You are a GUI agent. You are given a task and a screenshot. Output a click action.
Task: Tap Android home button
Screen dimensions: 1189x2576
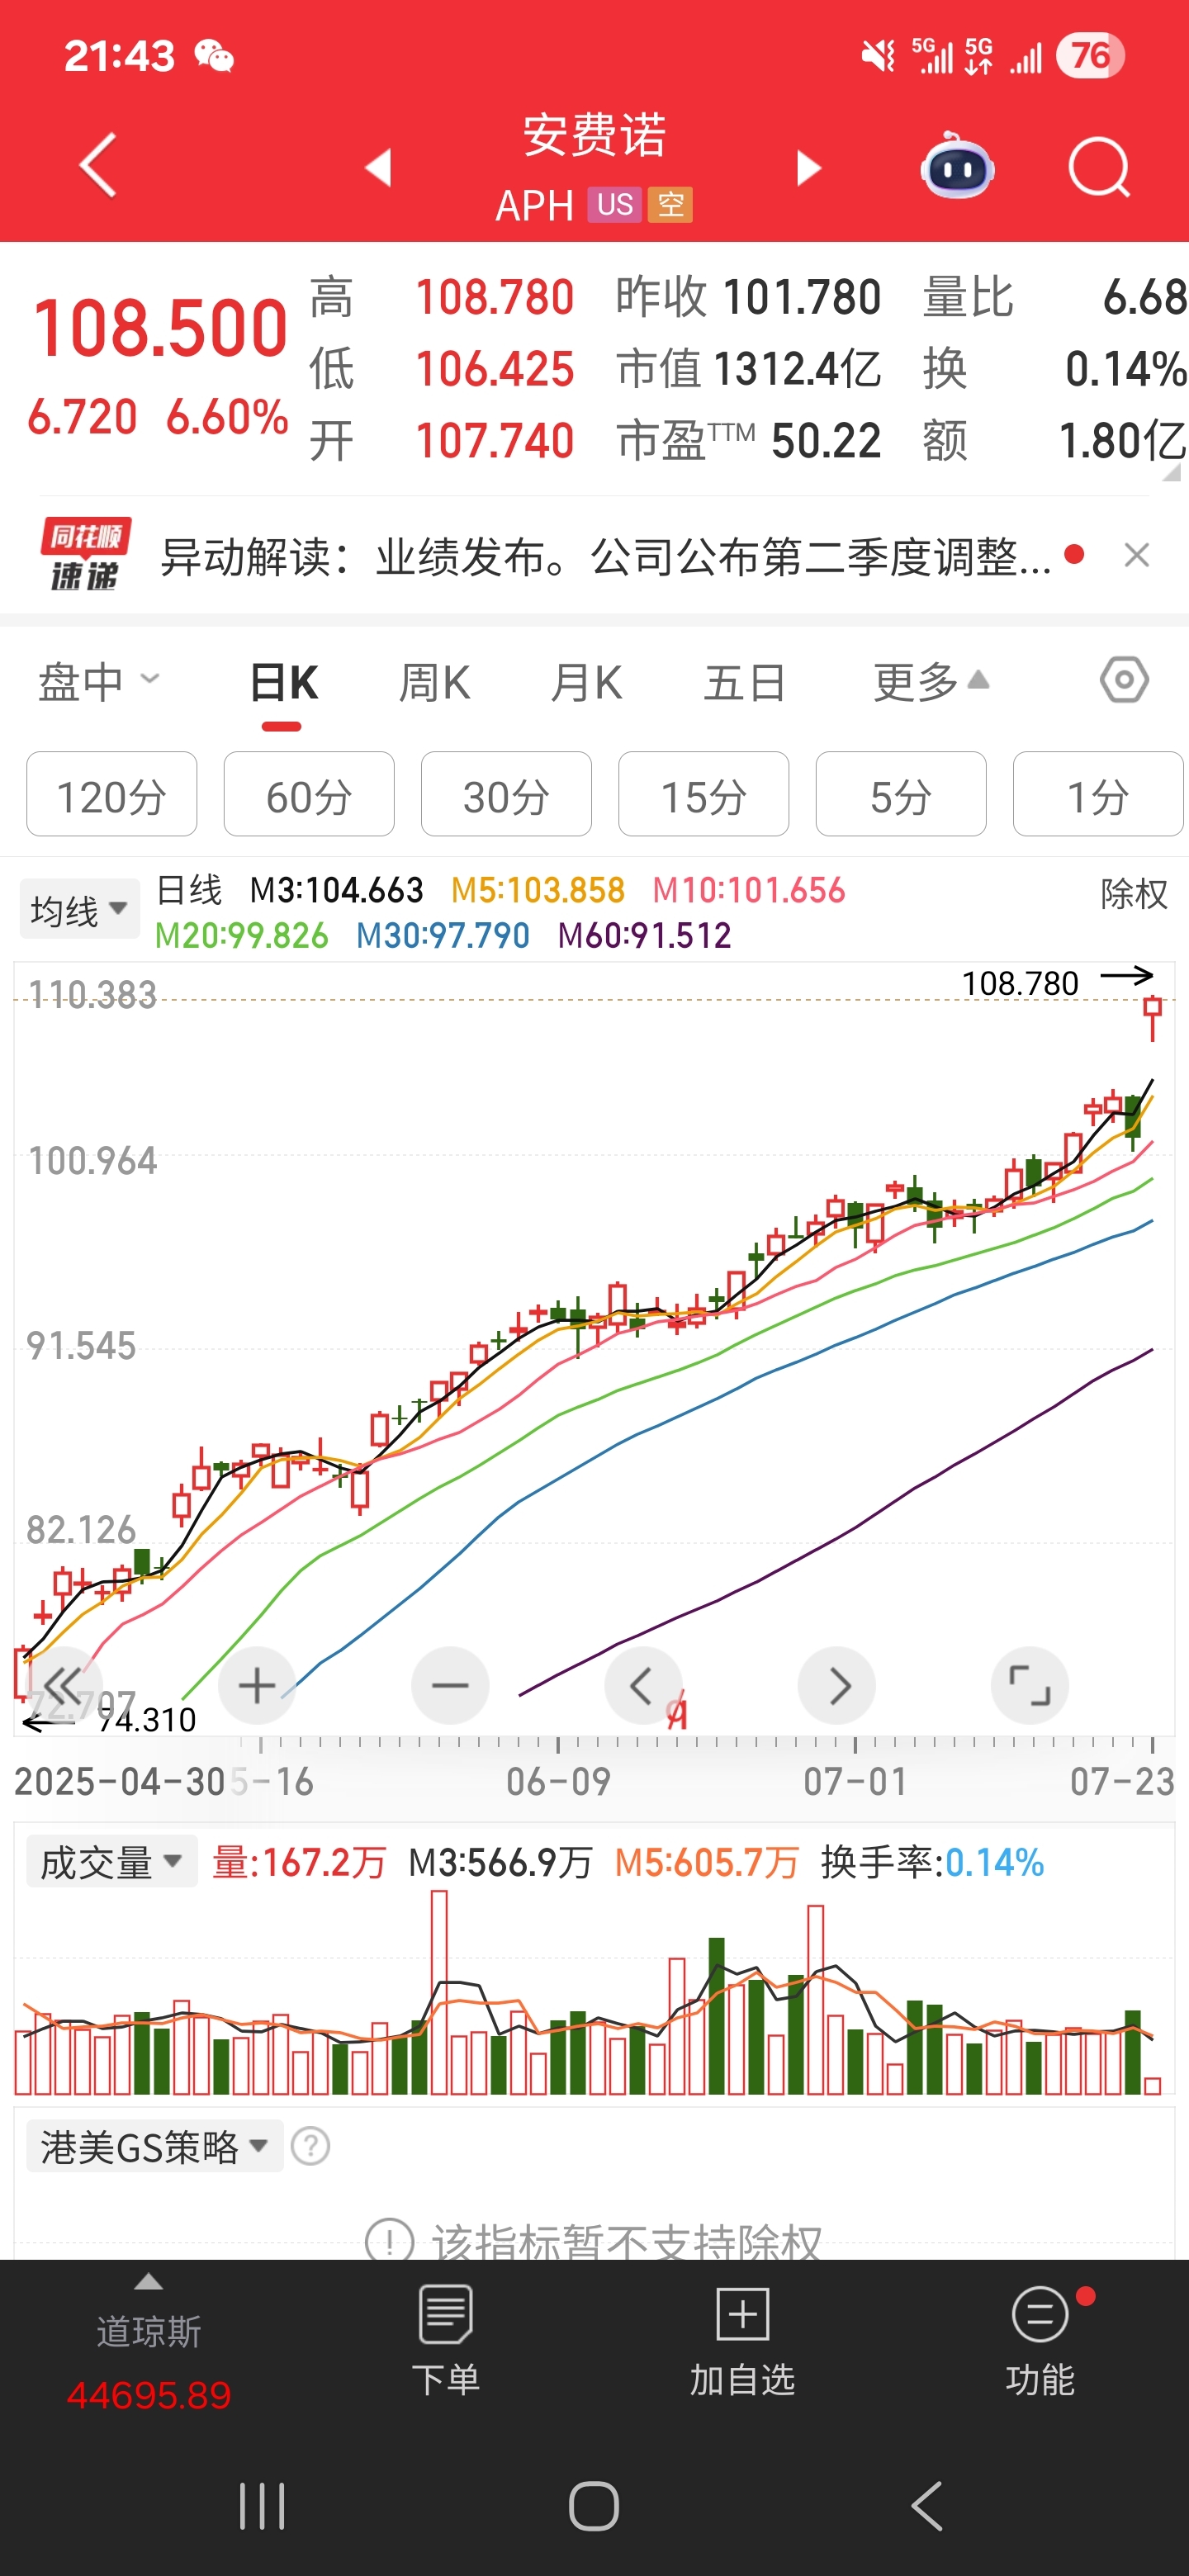(x=594, y=2506)
